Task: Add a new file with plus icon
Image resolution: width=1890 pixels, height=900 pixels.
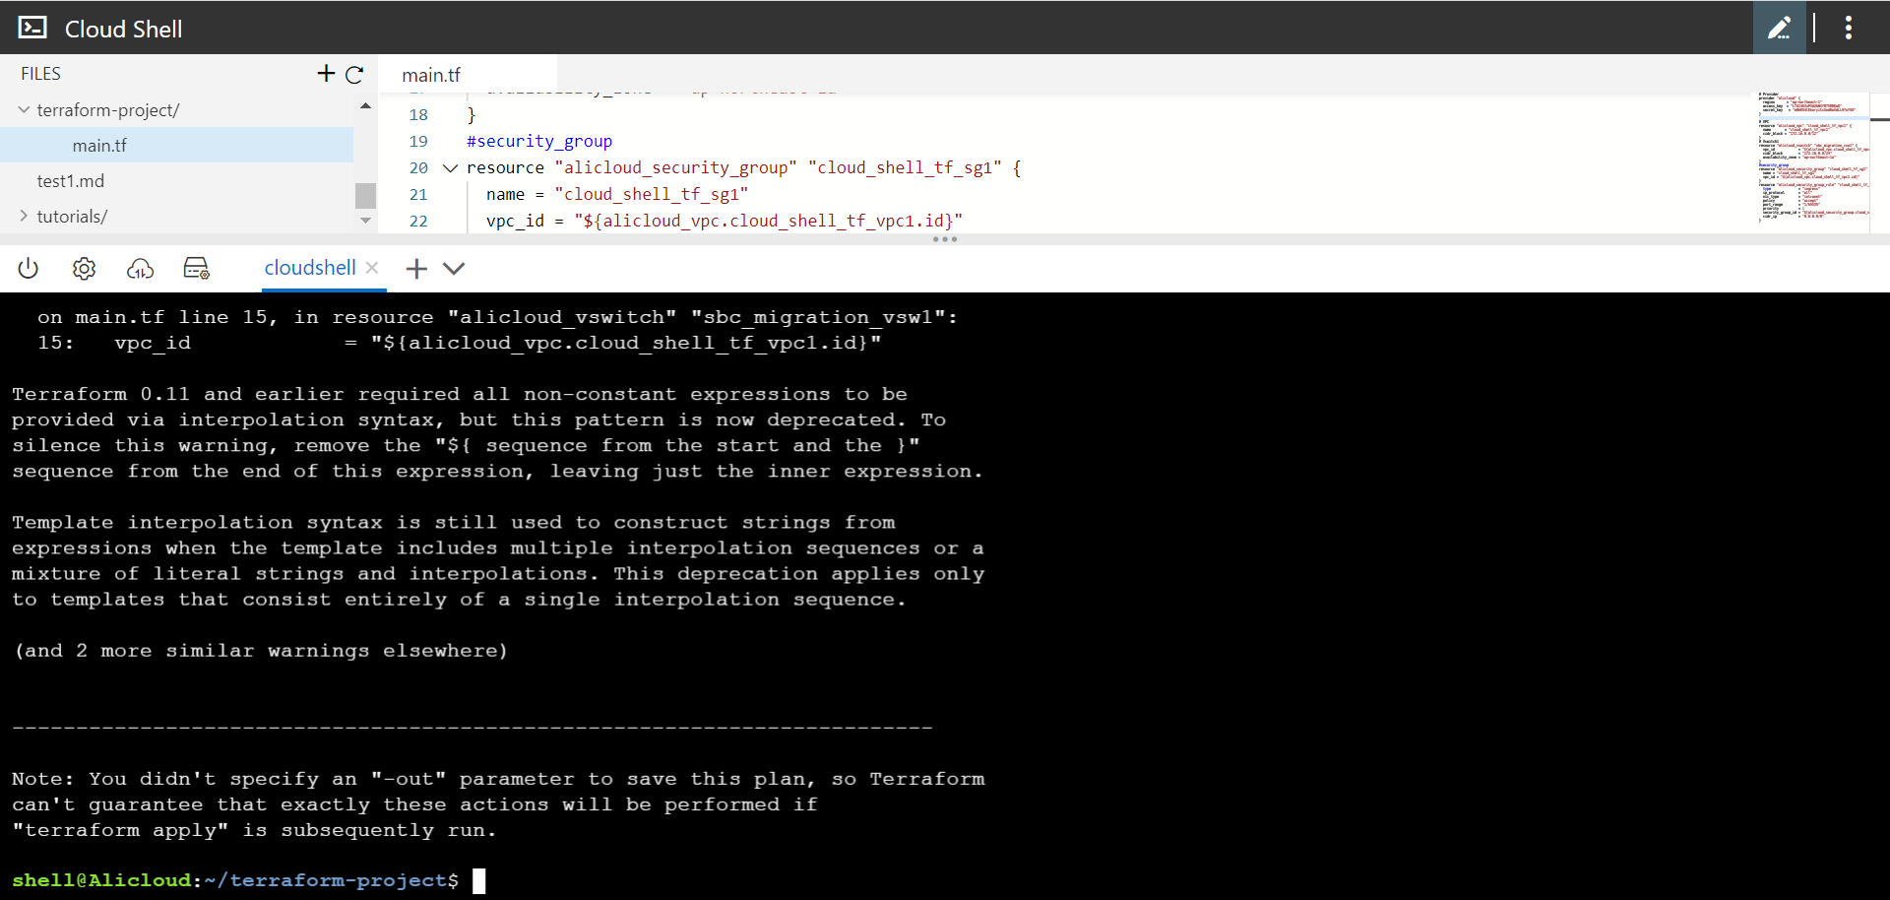Action: [326, 73]
